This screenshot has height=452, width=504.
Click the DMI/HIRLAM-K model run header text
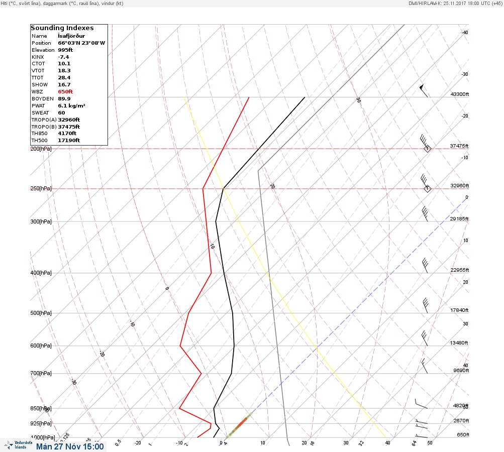click(455, 3)
